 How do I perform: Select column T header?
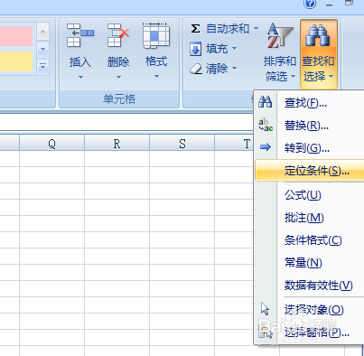[x=234, y=144]
